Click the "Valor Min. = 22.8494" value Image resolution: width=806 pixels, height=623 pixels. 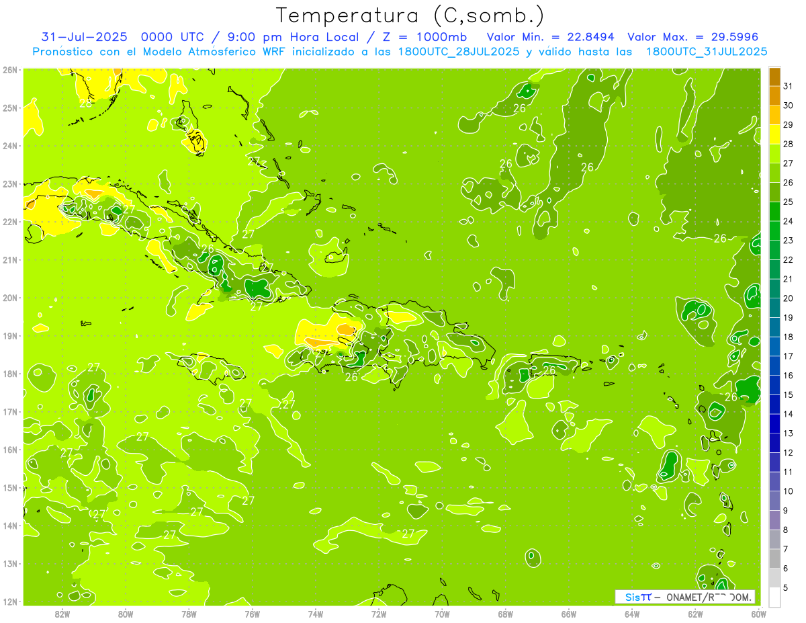point(551,37)
